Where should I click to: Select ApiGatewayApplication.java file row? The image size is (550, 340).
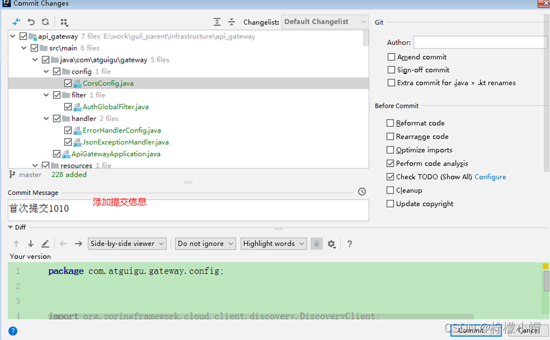point(188,153)
